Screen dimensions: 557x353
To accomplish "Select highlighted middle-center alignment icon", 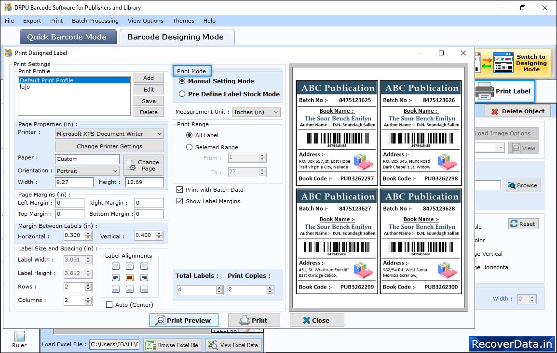I will (130, 278).
